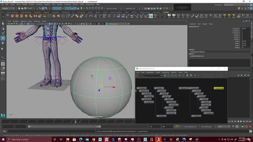Open the Bookmarks menu in Hypergraph window

pyautogui.click(x=150, y=72)
